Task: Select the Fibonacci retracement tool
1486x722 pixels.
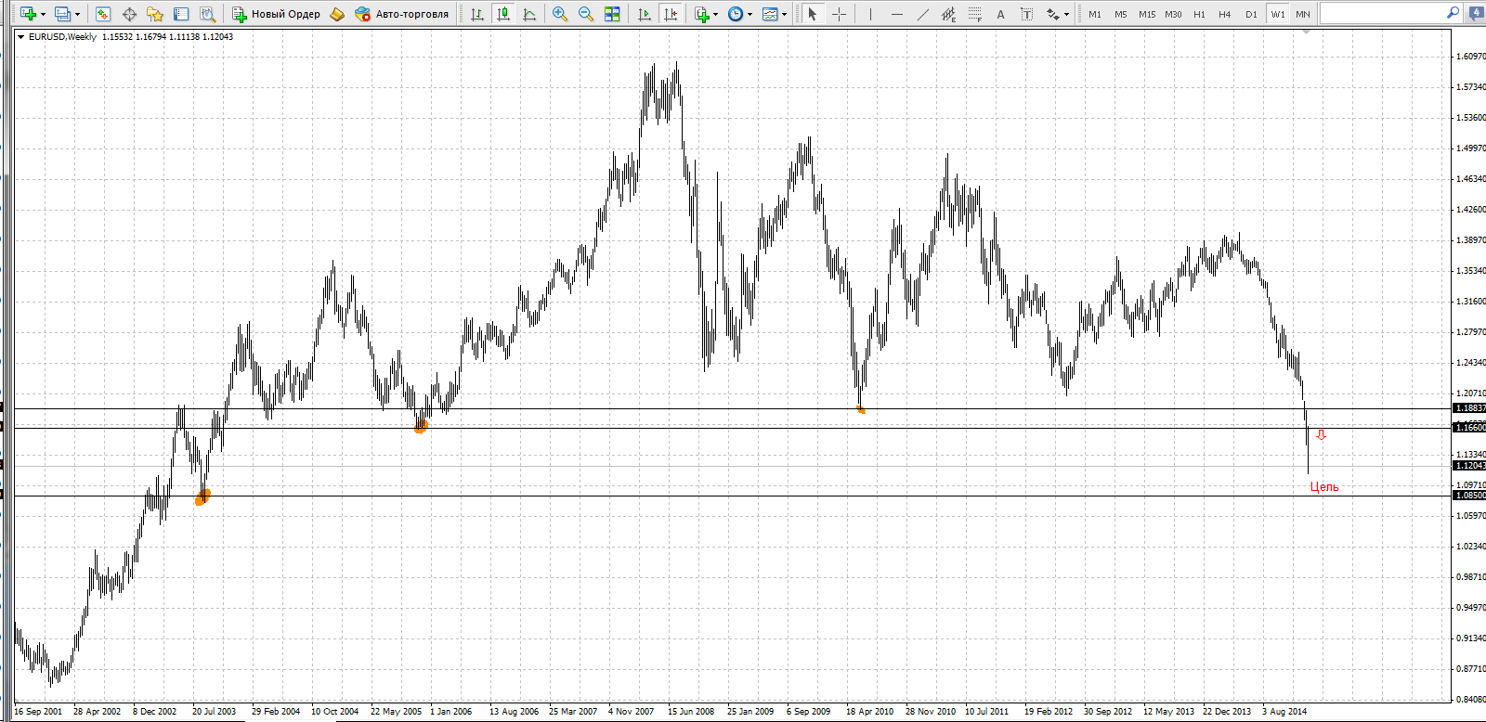Action: pyautogui.click(x=974, y=14)
